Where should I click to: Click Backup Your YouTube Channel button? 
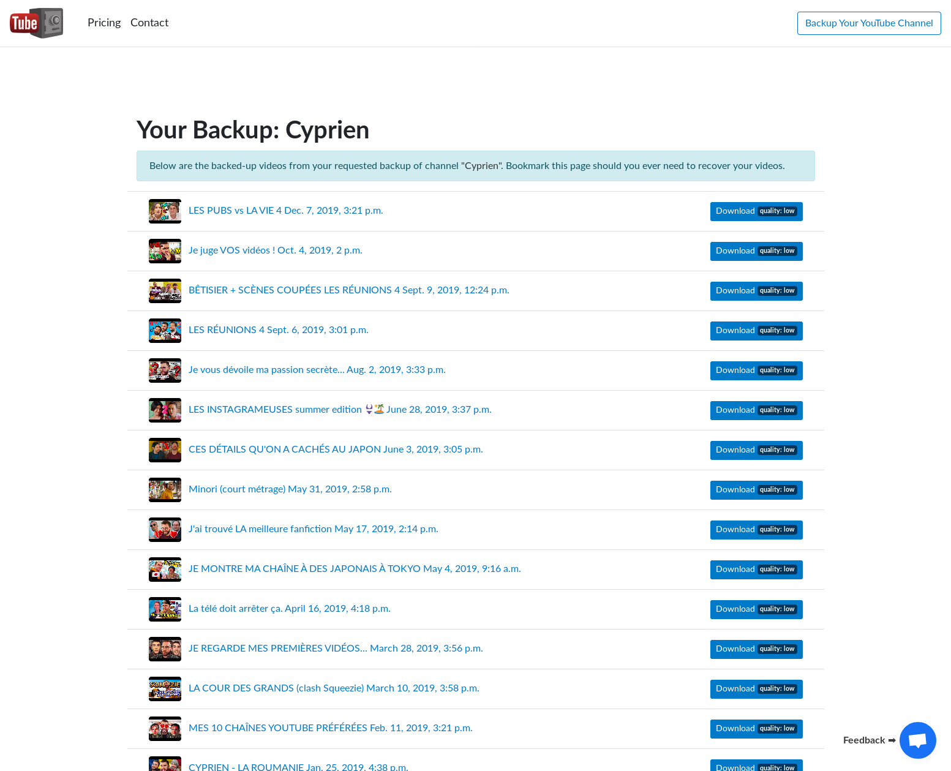click(x=869, y=23)
